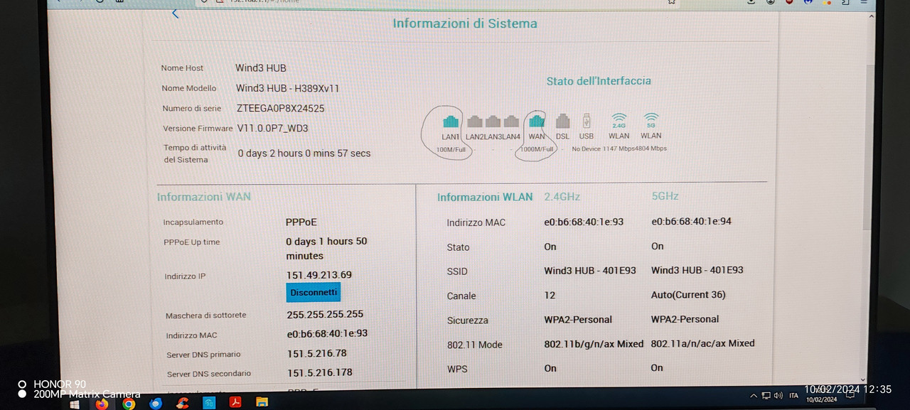Screen dimensions: 910x410
Task: Select the IP address 151.49.213.69
Action: pyautogui.click(x=319, y=274)
